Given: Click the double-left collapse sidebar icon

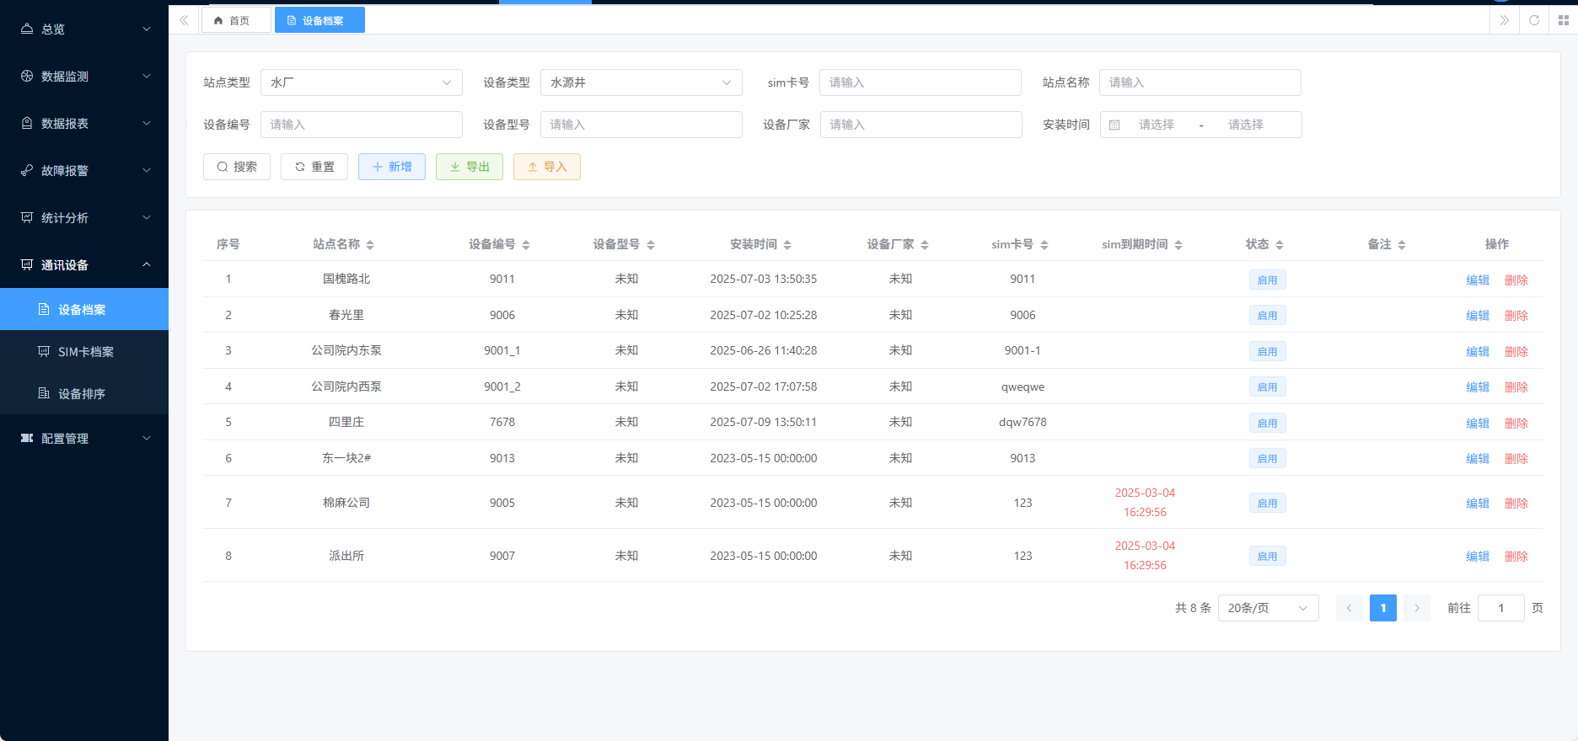Looking at the screenshot, I should [184, 20].
